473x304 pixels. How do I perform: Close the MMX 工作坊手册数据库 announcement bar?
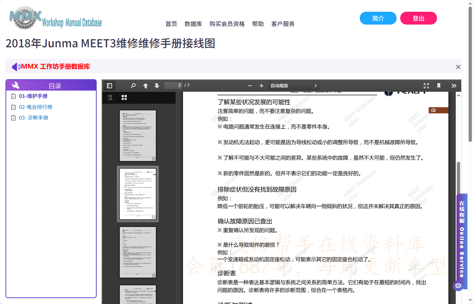[x=458, y=67]
